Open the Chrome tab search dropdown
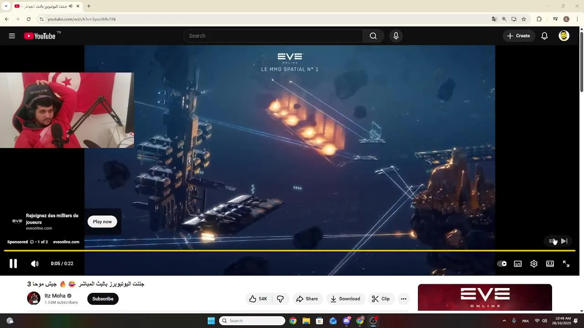The height and width of the screenshot is (328, 584). (x=6, y=6)
